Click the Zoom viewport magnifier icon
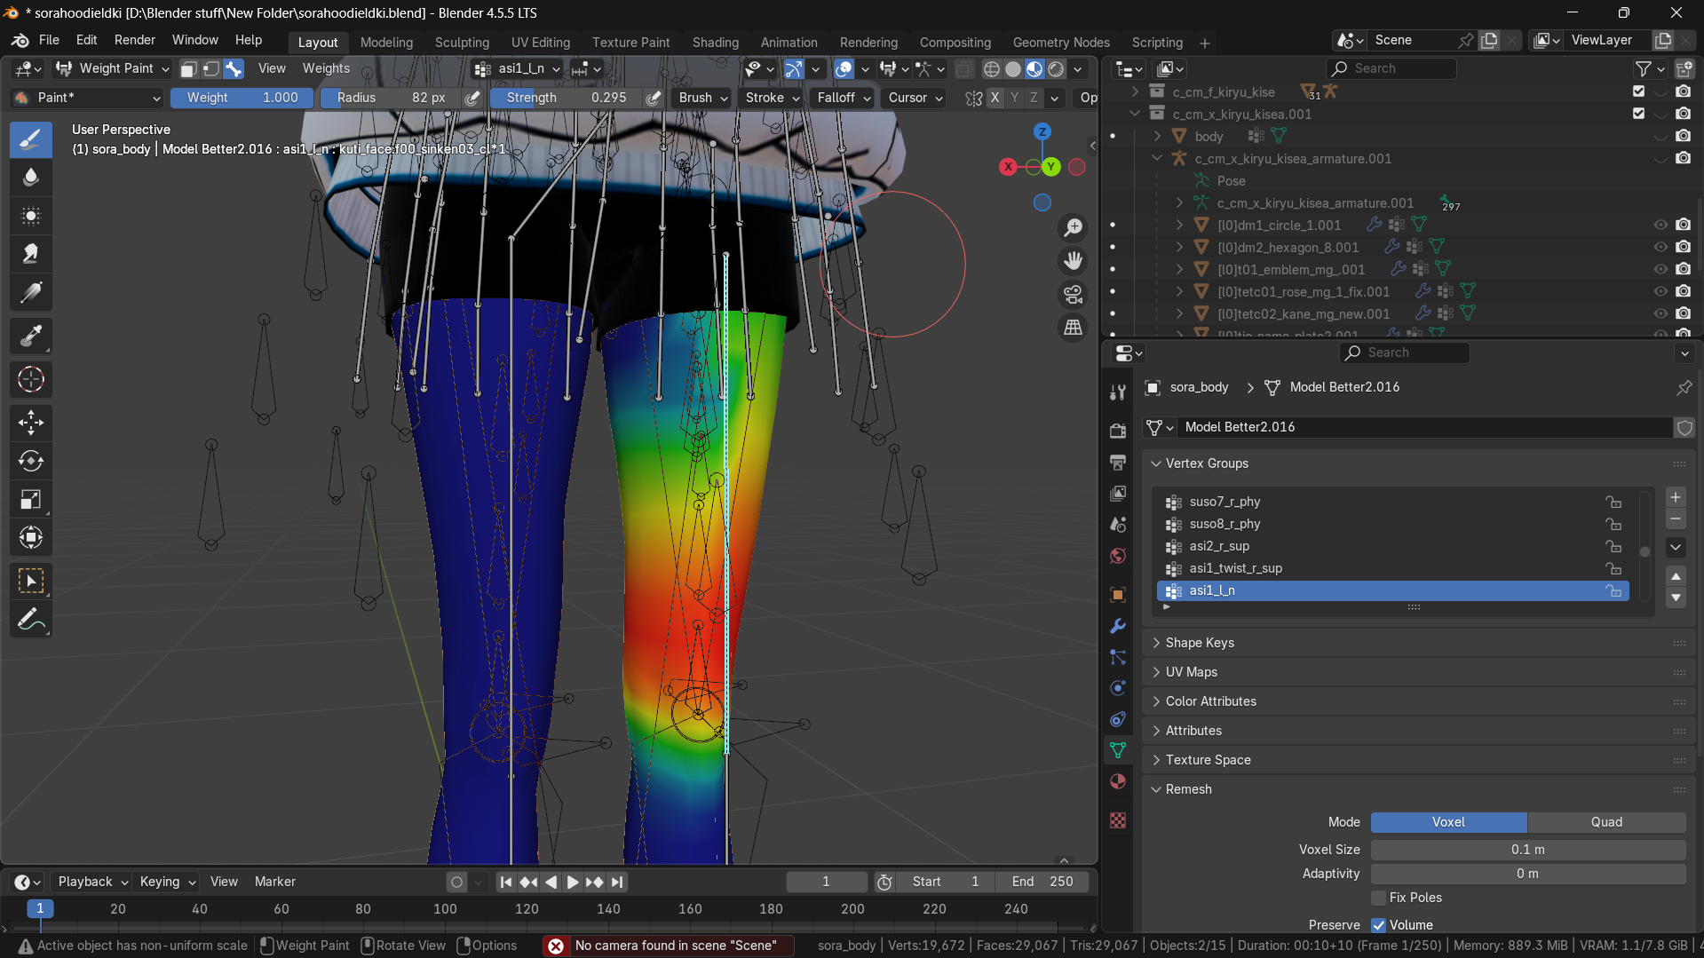Image resolution: width=1704 pixels, height=958 pixels. [x=1074, y=228]
